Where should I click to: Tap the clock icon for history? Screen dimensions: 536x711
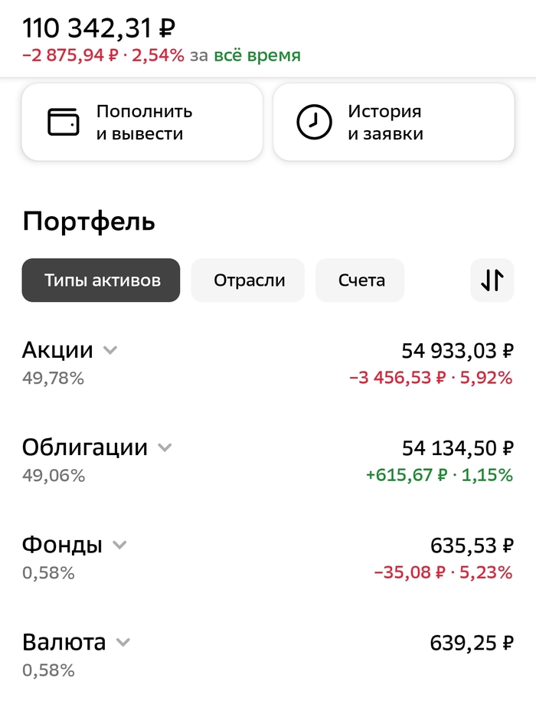point(314,123)
